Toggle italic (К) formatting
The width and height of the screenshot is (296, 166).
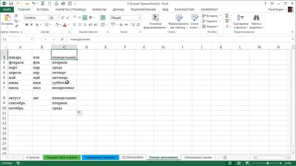click(32, 24)
